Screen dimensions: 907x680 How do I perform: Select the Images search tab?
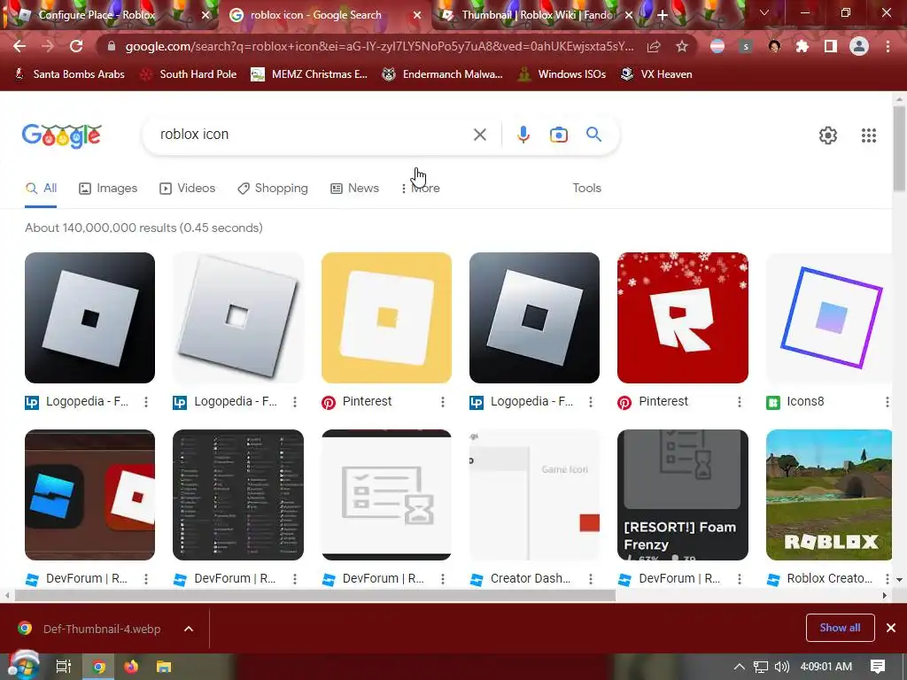(108, 189)
